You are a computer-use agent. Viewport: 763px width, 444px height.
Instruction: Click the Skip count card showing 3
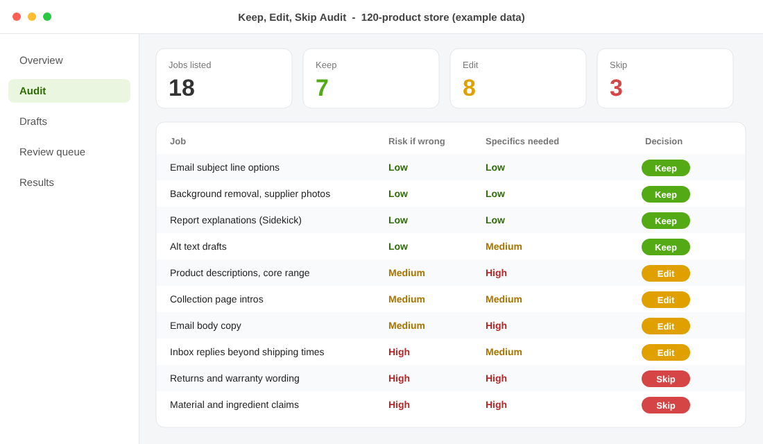[665, 78]
